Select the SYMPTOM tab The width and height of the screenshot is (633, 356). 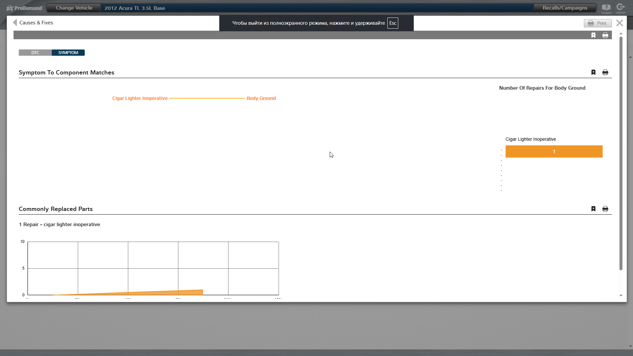pyautogui.click(x=68, y=53)
